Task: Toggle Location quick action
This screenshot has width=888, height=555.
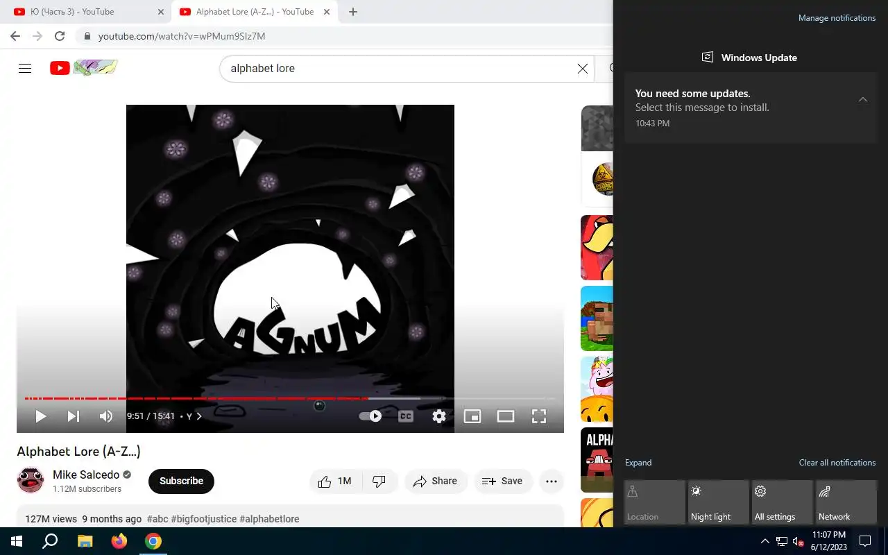Action: (x=654, y=502)
